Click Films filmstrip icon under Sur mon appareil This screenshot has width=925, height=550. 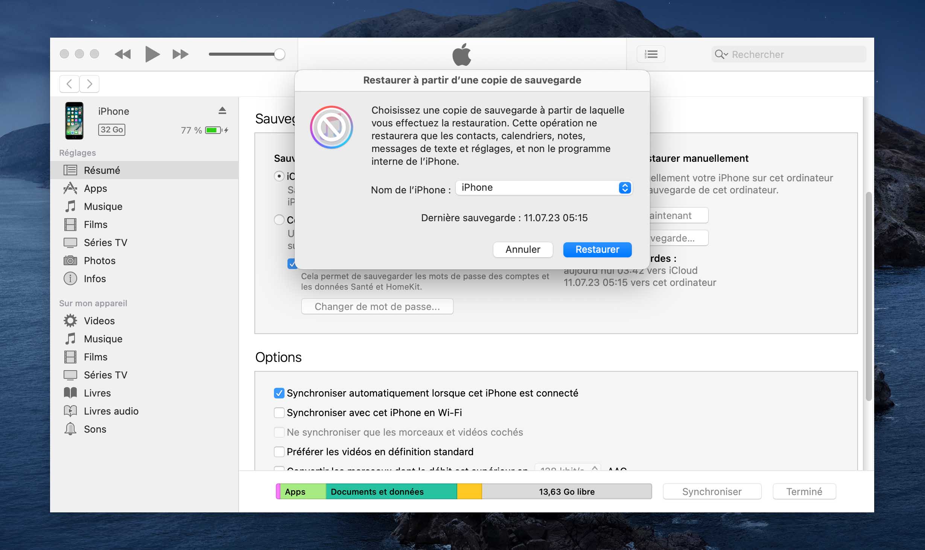coord(70,357)
